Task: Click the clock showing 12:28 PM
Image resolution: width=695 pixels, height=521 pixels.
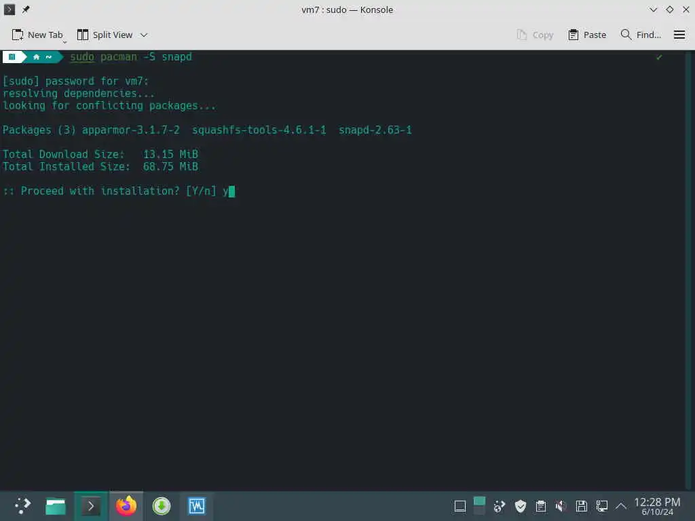Action: coord(657,506)
